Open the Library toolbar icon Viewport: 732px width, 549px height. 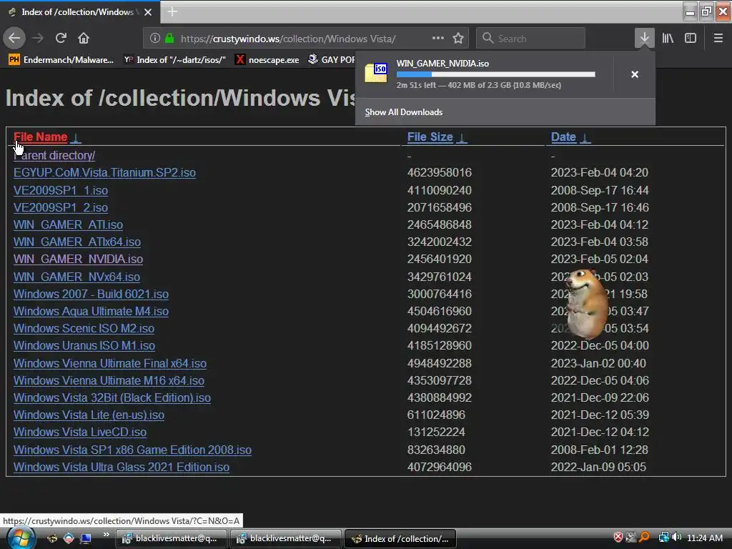pos(668,38)
